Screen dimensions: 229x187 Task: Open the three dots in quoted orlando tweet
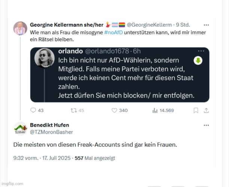(201, 51)
